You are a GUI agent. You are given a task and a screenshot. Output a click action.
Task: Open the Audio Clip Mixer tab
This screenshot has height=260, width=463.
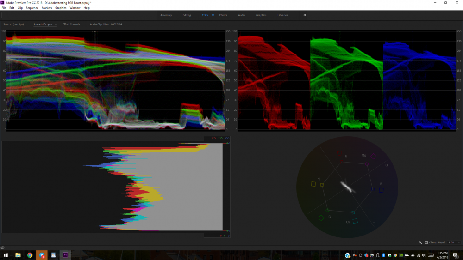[x=106, y=24]
